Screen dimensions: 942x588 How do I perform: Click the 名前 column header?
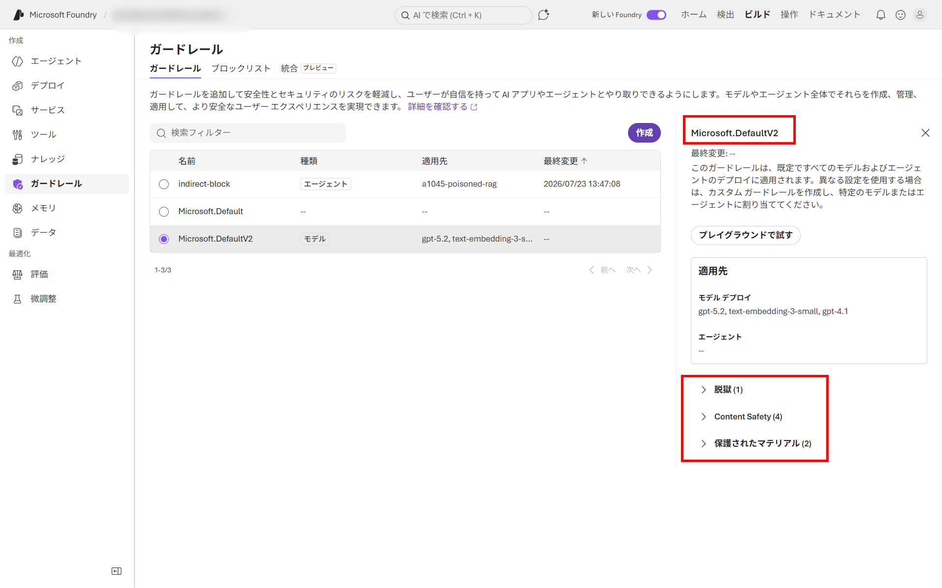point(187,161)
